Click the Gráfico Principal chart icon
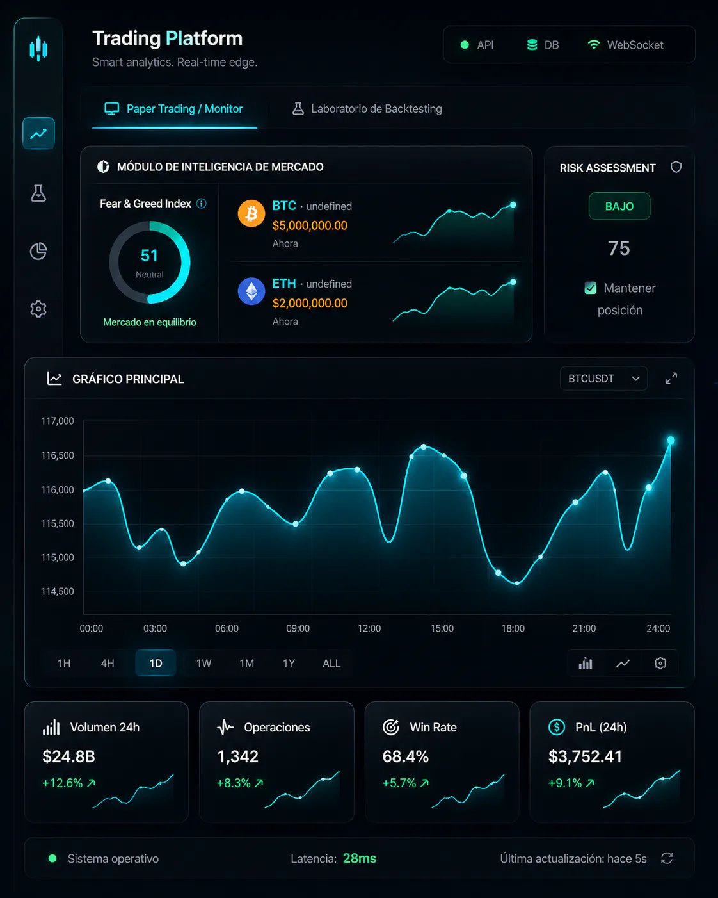Screen dimensions: 718x898 [x=54, y=379]
